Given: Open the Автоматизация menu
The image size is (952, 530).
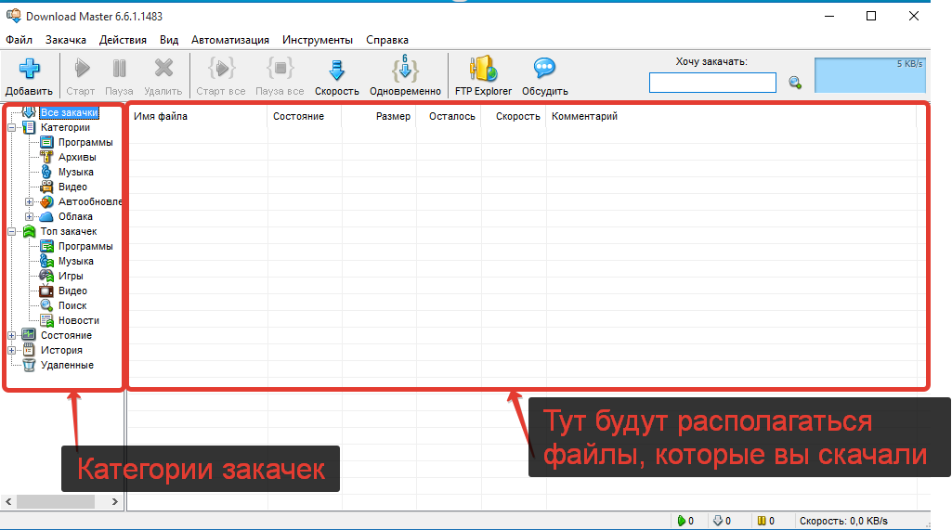Looking at the screenshot, I should (x=230, y=40).
